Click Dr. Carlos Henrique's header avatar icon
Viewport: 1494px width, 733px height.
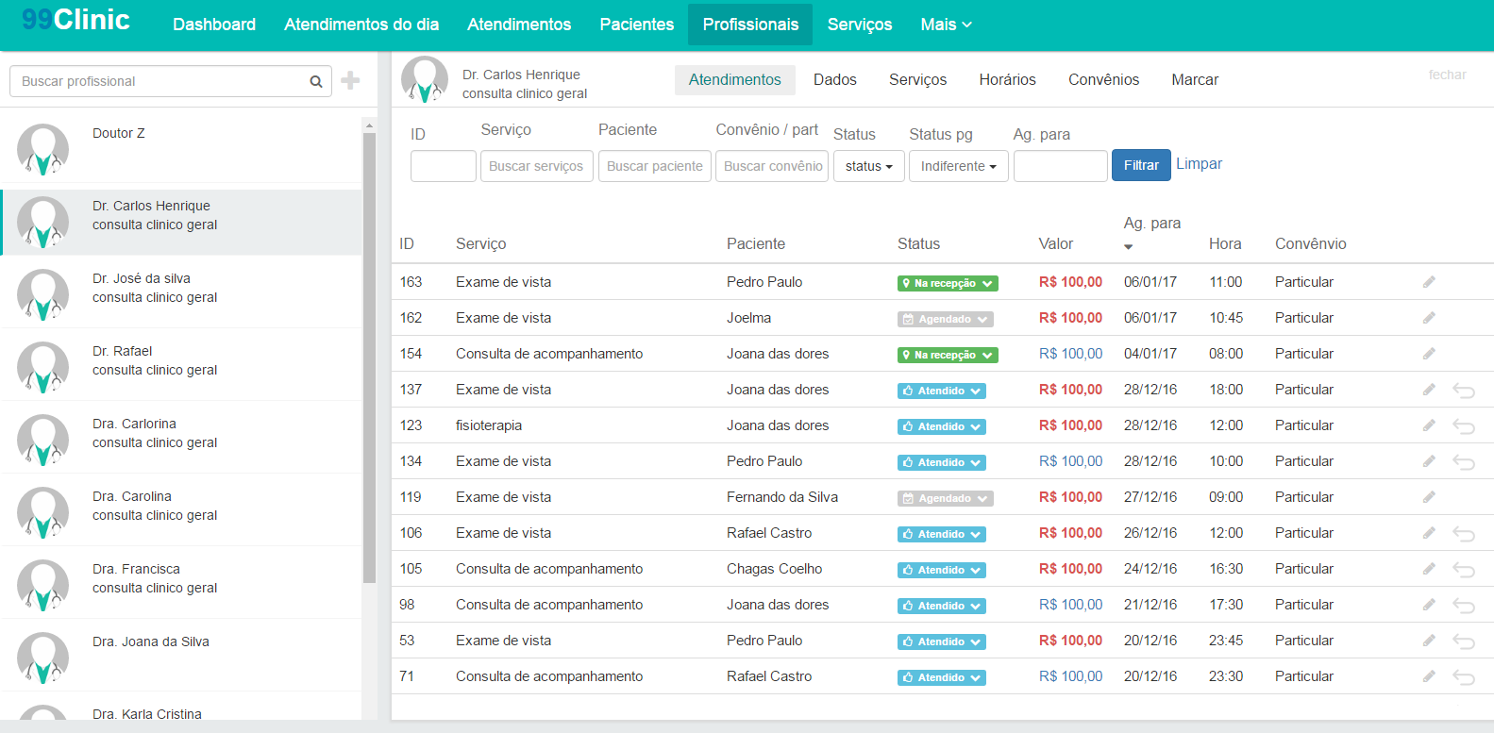(424, 80)
